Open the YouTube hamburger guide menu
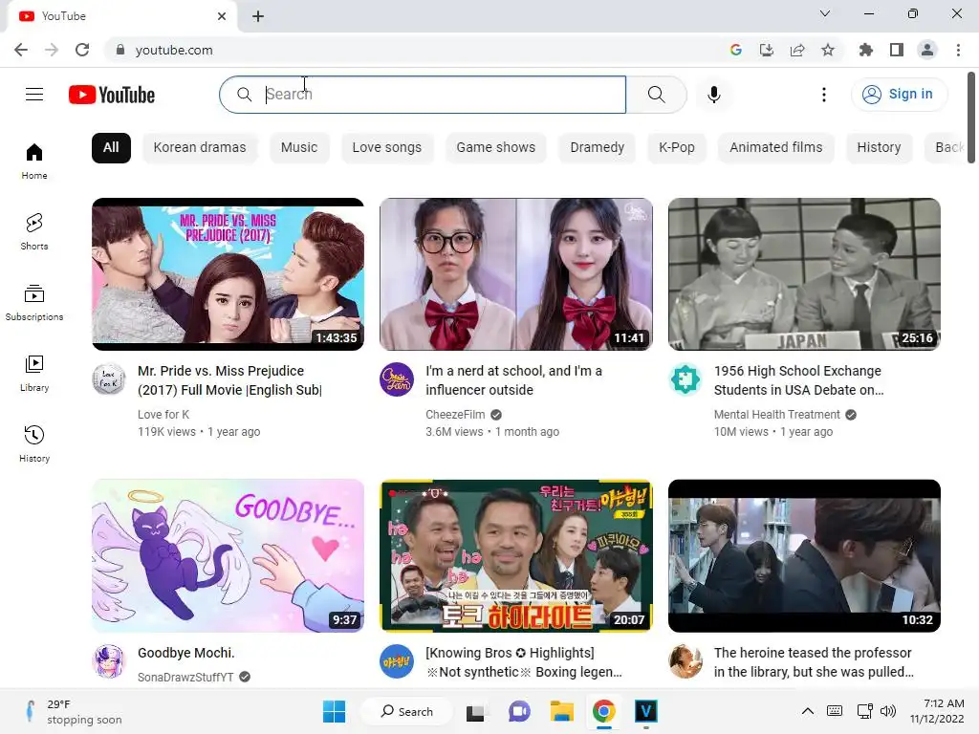The height and width of the screenshot is (734, 979). 34,95
